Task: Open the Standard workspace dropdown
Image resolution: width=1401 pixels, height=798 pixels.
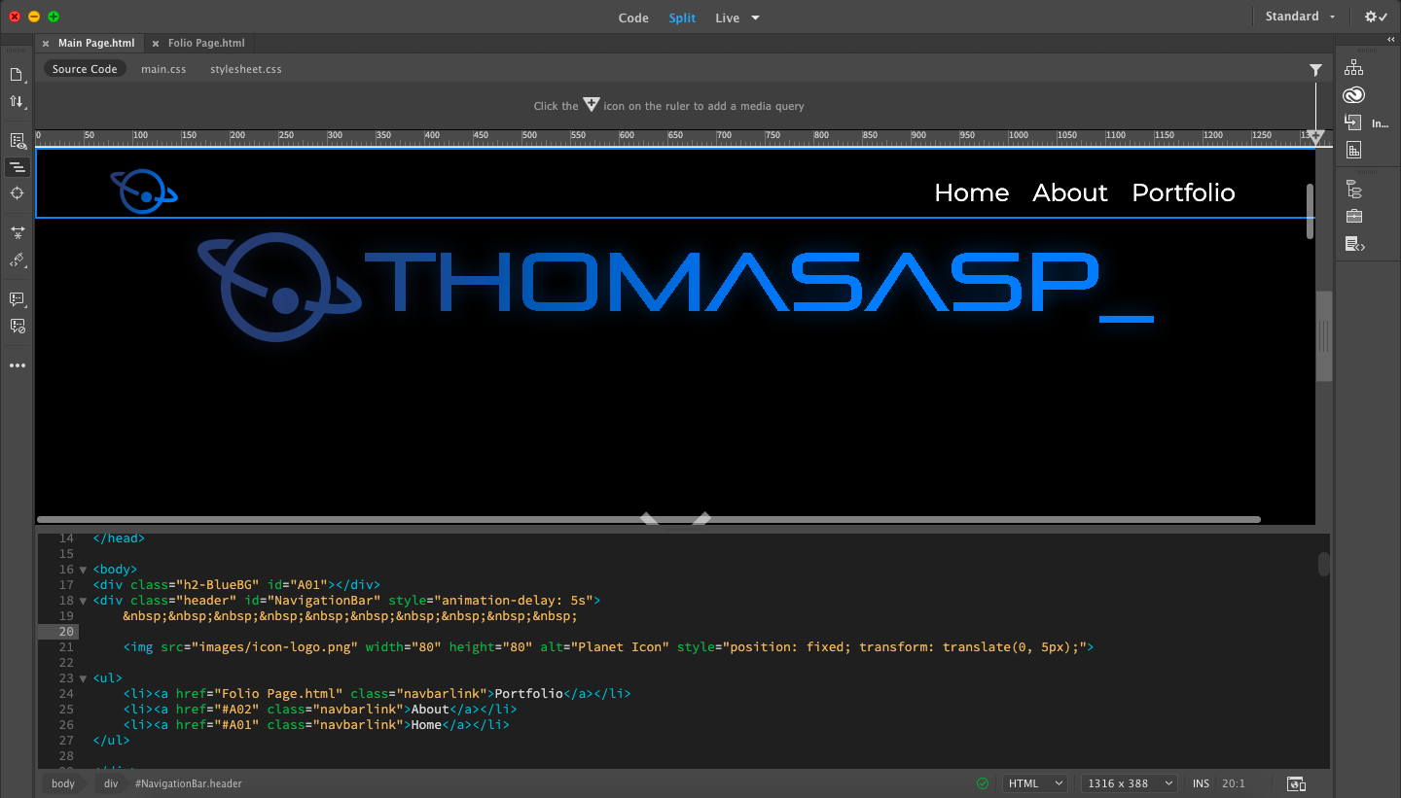Action: click(1300, 17)
